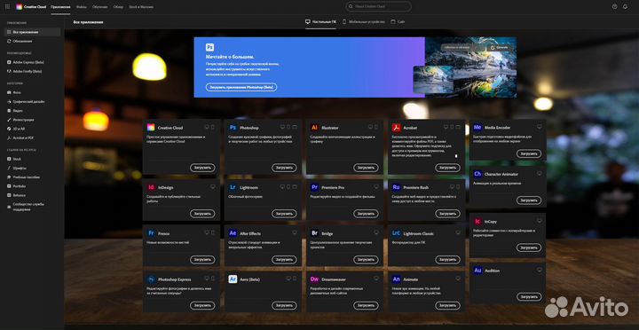Click Загрузить on the Illustrator card

pos(366,168)
